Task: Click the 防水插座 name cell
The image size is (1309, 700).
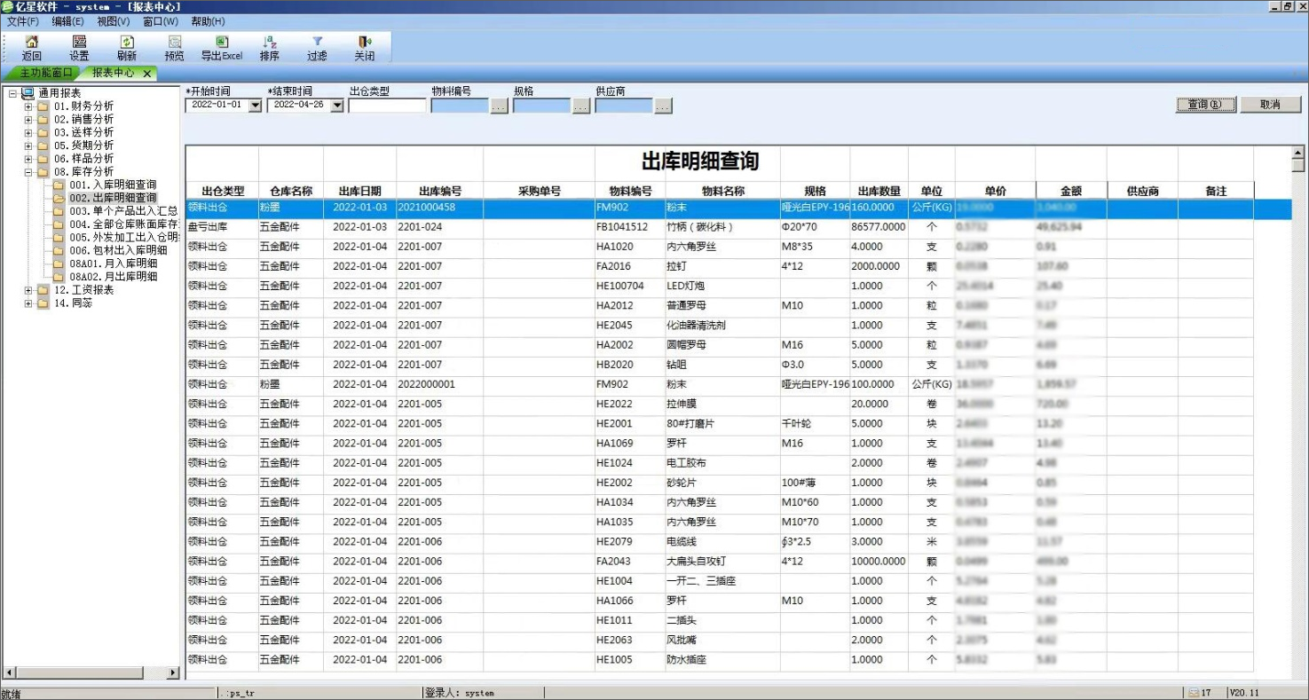Action: click(x=723, y=660)
